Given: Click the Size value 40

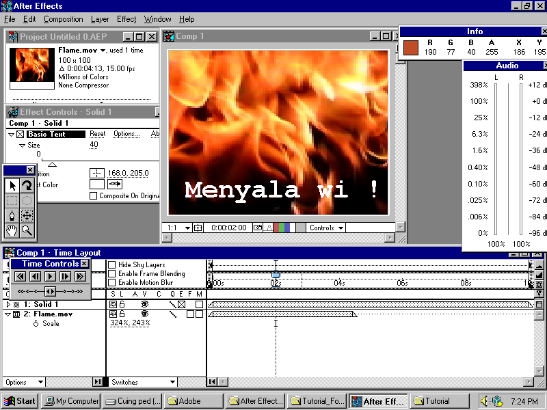Looking at the screenshot, I should [94, 145].
